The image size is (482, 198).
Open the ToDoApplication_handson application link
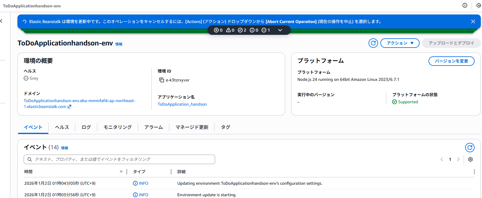tap(182, 104)
